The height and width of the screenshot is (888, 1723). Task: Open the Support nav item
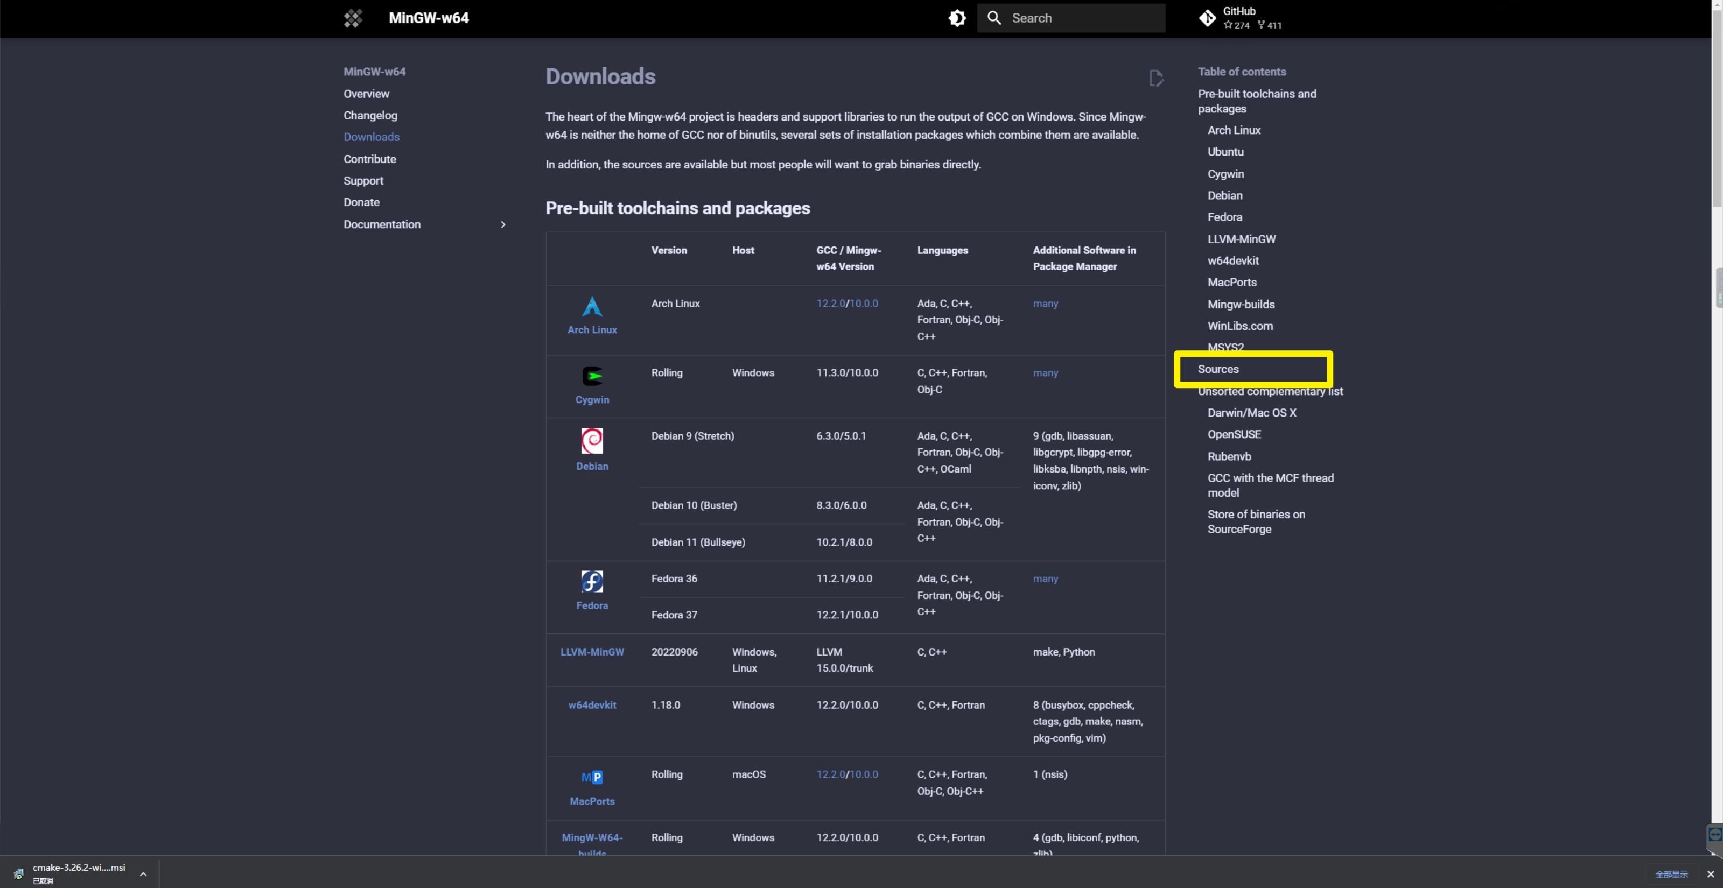(363, 180)
